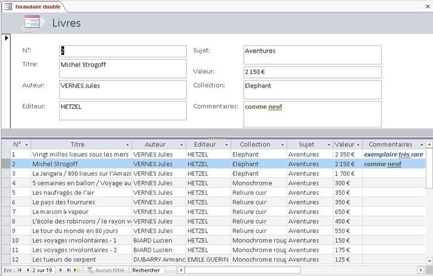Open the Valeur column filter dropdown

pyautogui.click(x=358, y=145)
